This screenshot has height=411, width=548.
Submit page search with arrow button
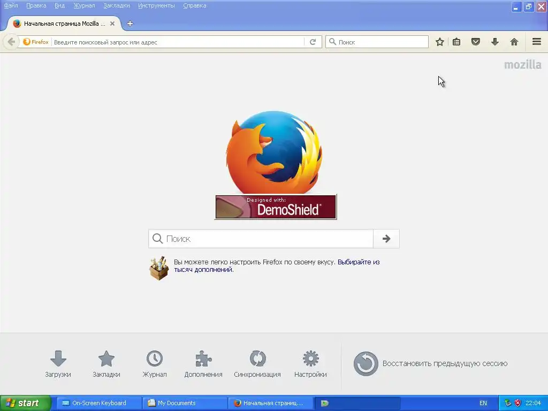tap(386, 239)
